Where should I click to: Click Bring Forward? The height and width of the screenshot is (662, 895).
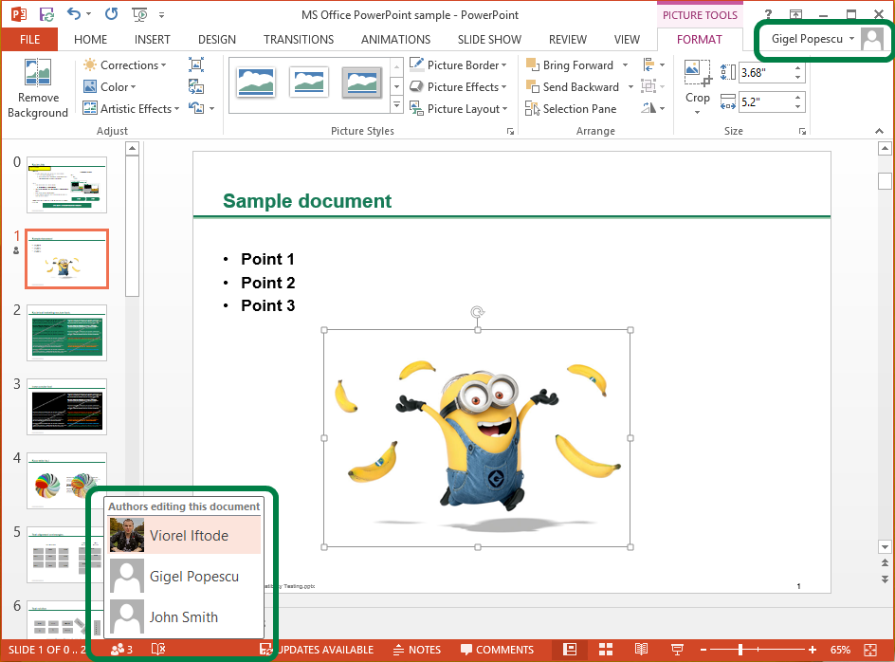(x=569, y=65)
